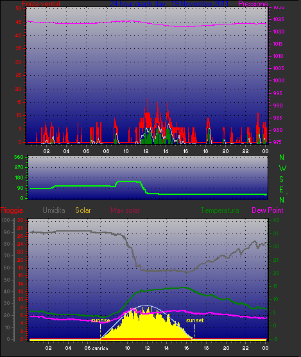Click the "Max solar" legend label
This screenshot has height=357, width=301.
(x=125, y=210)
